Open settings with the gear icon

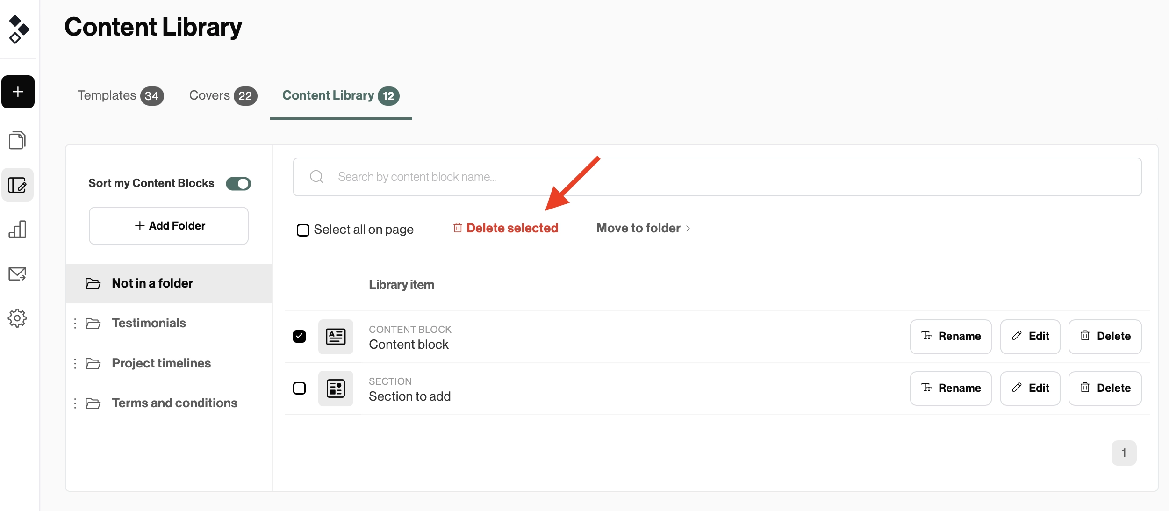click(x=18, y=318)
